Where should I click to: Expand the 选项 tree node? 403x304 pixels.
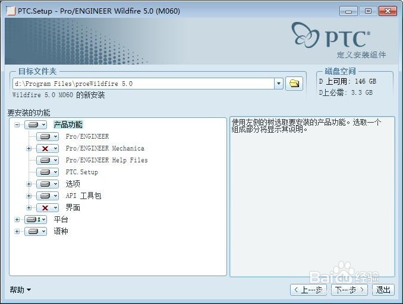29,184
